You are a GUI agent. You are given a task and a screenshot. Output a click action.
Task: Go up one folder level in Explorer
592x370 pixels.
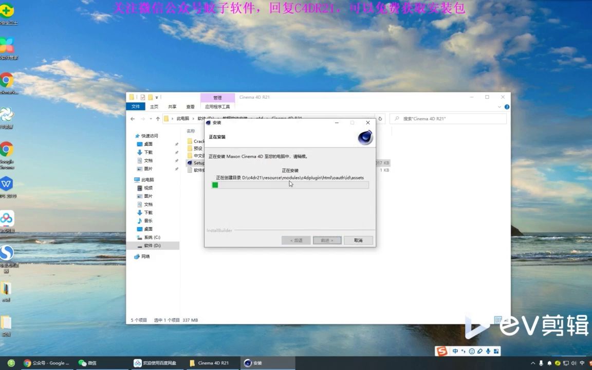point(158,119)
